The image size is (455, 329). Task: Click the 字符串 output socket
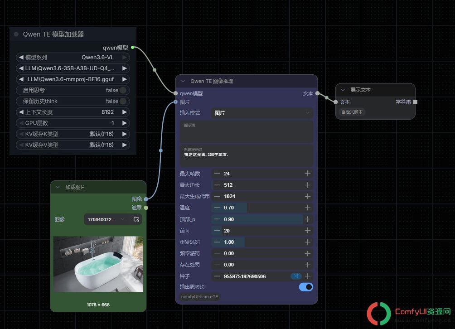(x=415, y=102)
